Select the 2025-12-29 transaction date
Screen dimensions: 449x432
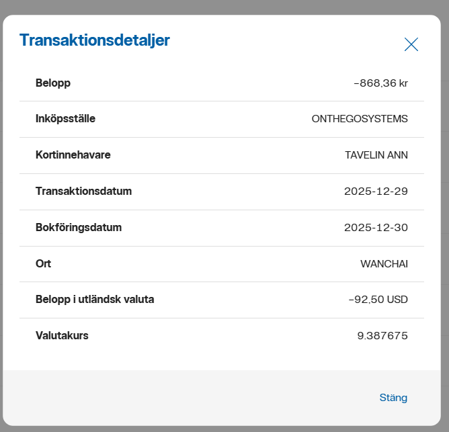click(376, 191)
